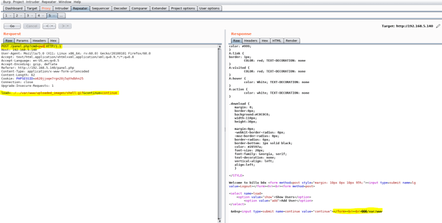Image resolution: width=442 pixels, height=223 pixels.
Task: Expand the forward history dropdown arrow
Action: tap(69, 26)
